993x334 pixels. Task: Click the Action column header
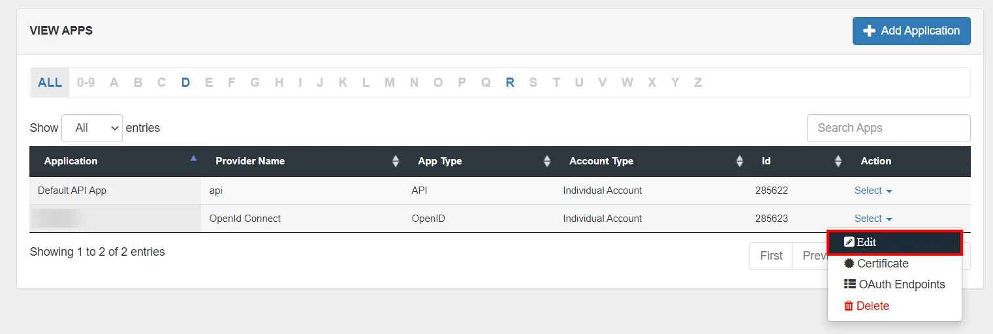pyautogui.click(x=908, y=161)
